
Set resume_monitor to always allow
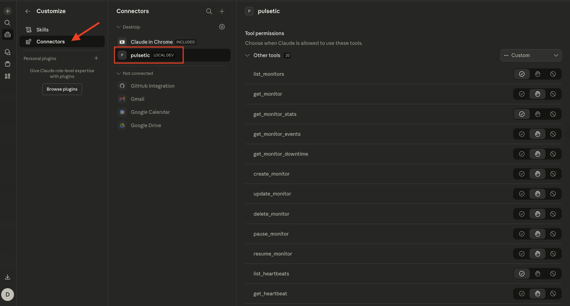tap(522, 254)
